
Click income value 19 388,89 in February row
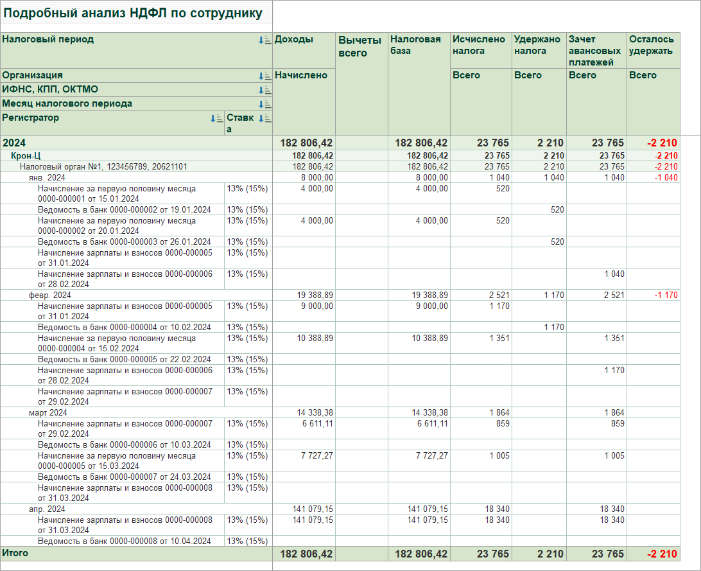point(315,295)
